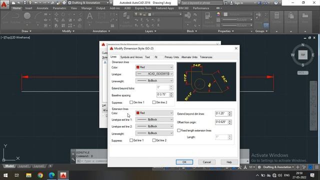Open Dimension lines Linetype dropdown
Screen dimensions: 320x180
tap(154, 74)
